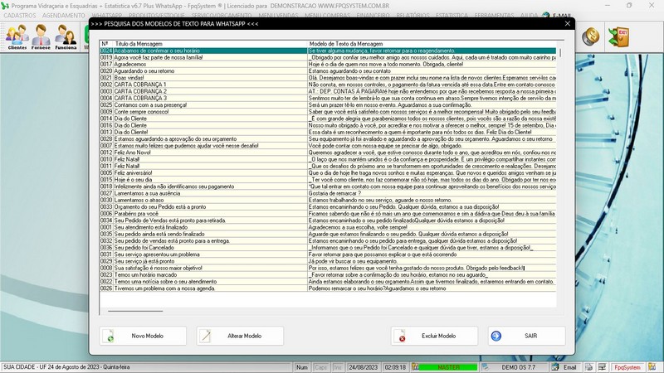Select row 'Seu atendimento está finalizado'
Image resolution: width=664 pixels, height=373 pixels.
click(328, 227)
